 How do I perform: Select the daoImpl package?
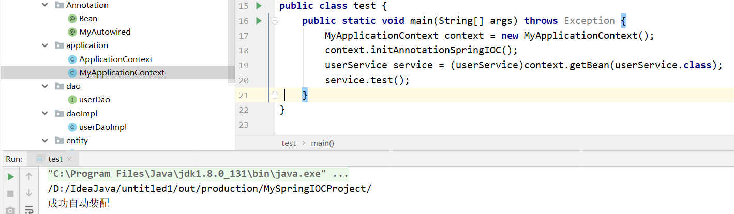pos(82,113)
